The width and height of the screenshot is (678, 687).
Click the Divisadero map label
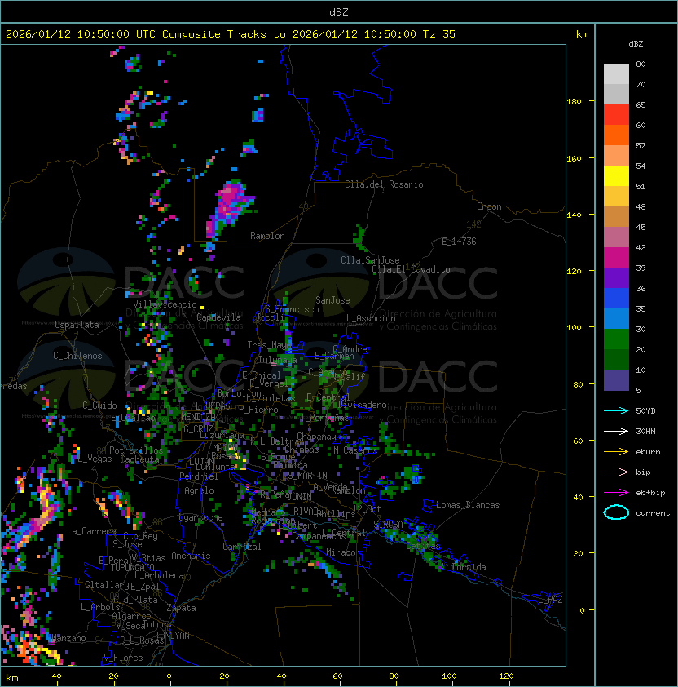(362, 405)
